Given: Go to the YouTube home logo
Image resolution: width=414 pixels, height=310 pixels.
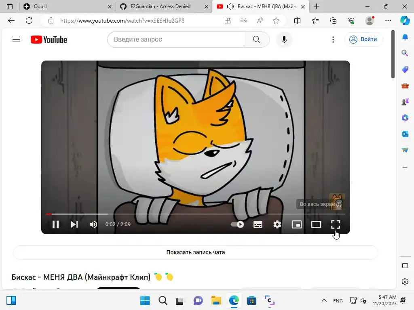Looking at the screenshot, I should pos(49,40).
